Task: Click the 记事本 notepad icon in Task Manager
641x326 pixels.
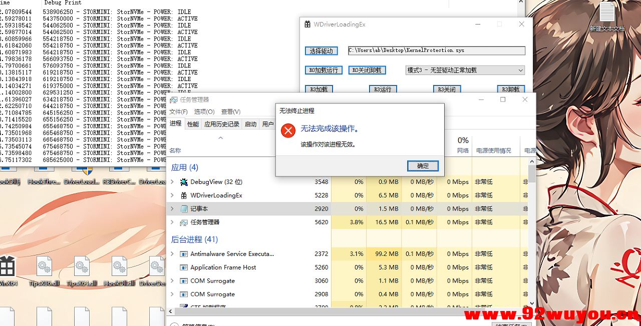Action: click(184, 208)
